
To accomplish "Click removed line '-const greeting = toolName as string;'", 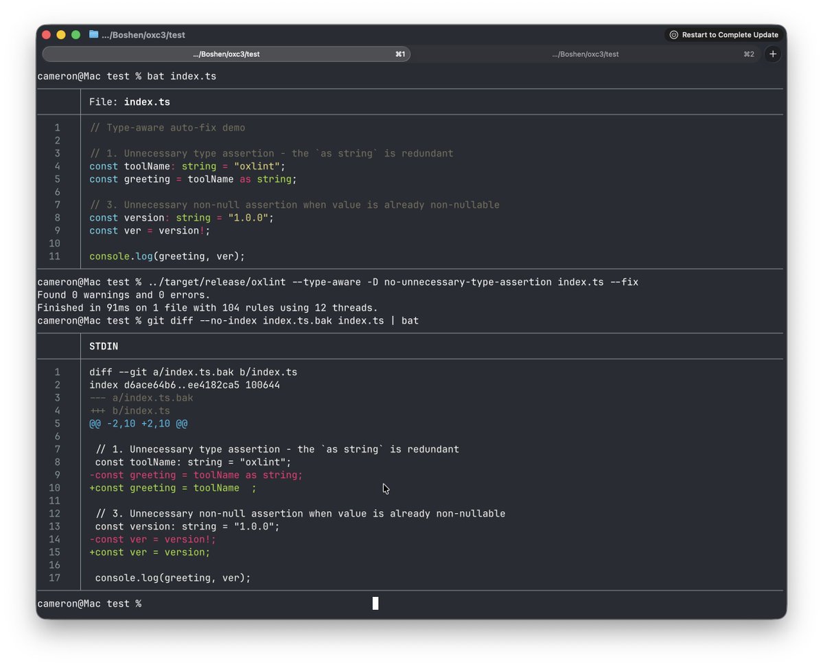I will coord(196,475).
